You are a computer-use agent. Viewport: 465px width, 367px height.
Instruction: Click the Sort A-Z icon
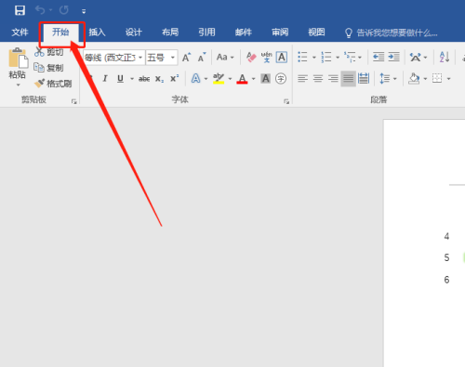[445, 58]
